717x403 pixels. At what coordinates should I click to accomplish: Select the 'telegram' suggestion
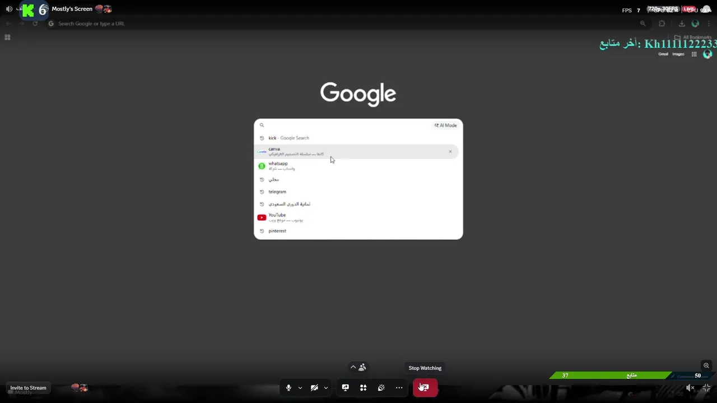pyautogui.click(x=357, y=191)
